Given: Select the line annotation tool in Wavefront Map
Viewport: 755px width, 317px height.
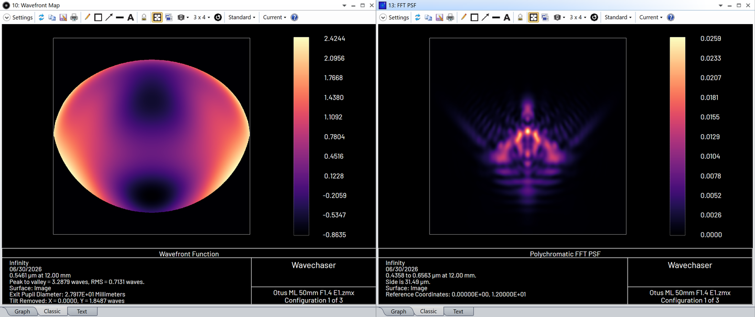Looking at the screenshot, I should pyautogui.click(x=120, y=17).
